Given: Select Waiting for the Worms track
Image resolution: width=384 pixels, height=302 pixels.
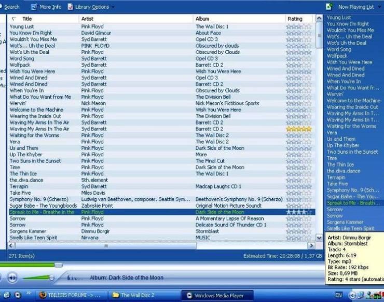Looking at the screenshot, I should [x=161, y=135].
